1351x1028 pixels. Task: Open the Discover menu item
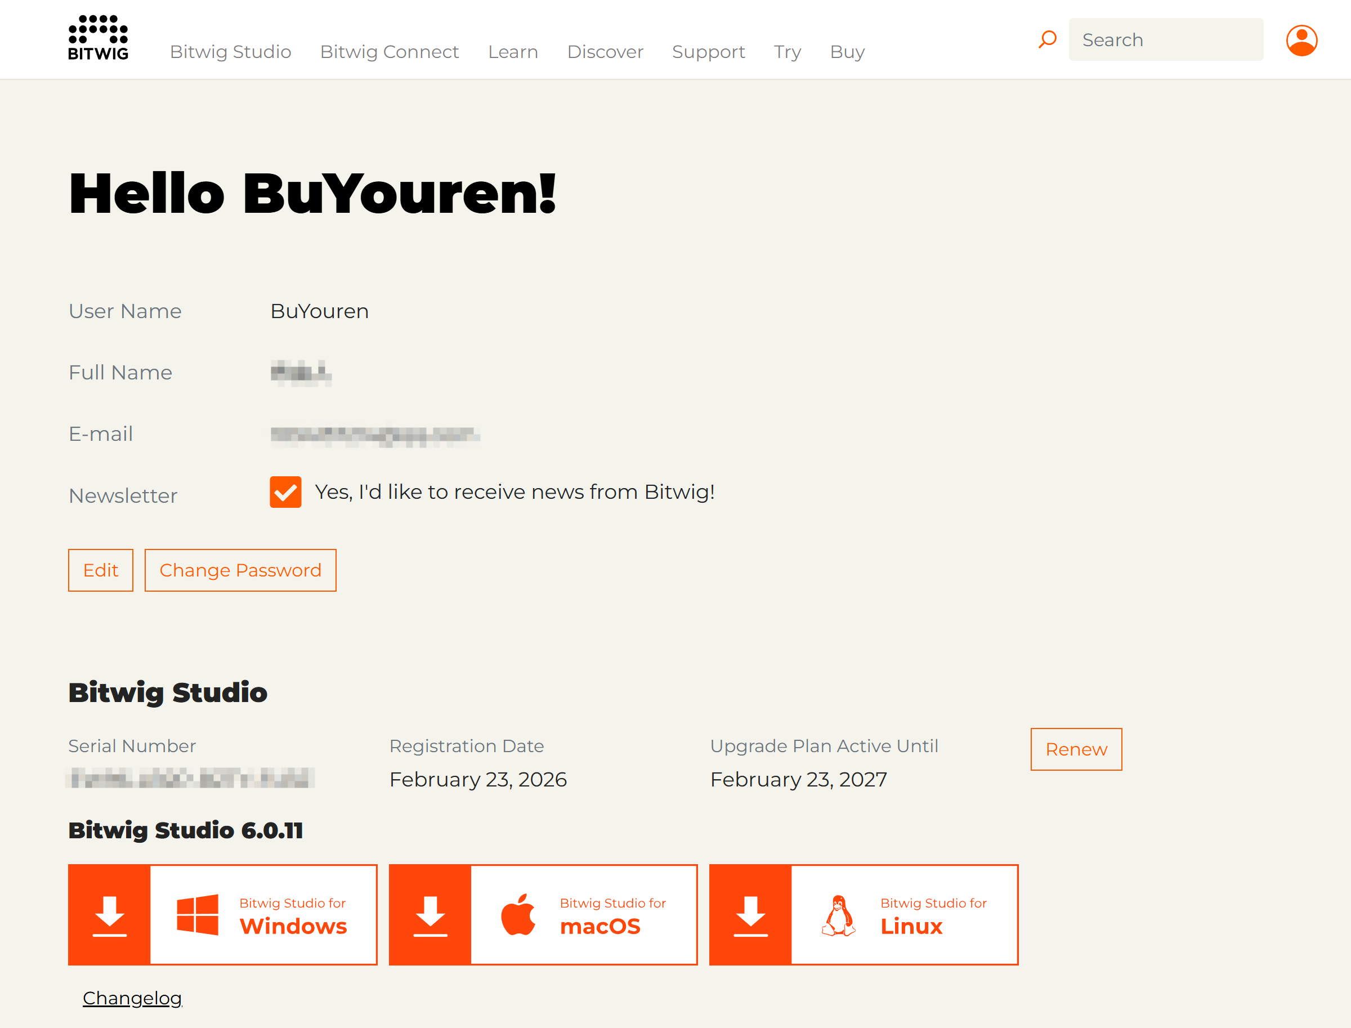click(x=605, y=52)
